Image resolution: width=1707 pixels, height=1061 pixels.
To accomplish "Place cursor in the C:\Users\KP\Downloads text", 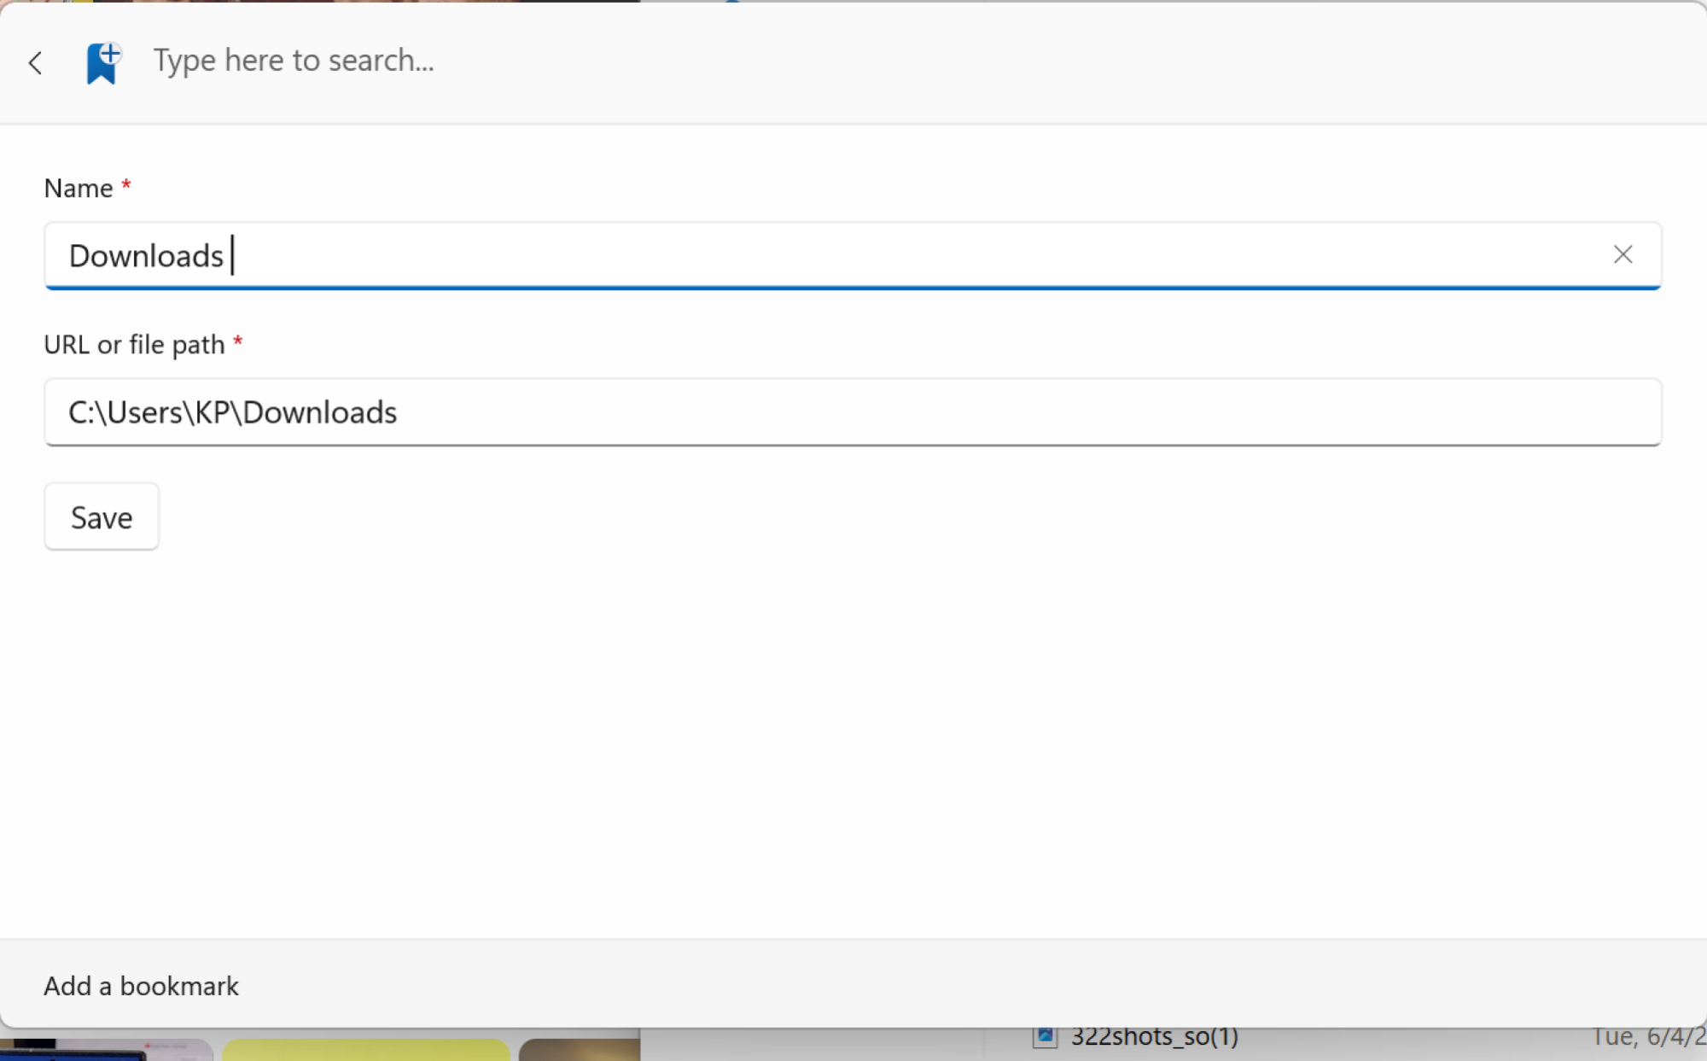I will [232, 412].
